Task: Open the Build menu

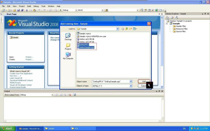Action: click(29, 6)
